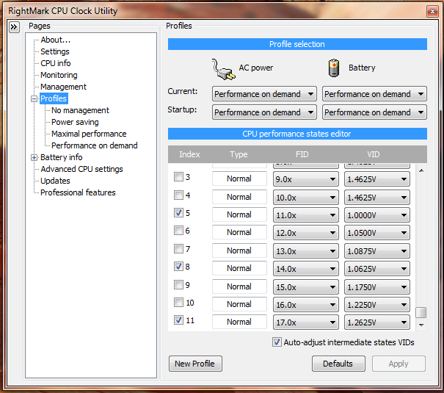444x393 pixels.
Task: Select the No management profile
Action: tap(80, 110)
